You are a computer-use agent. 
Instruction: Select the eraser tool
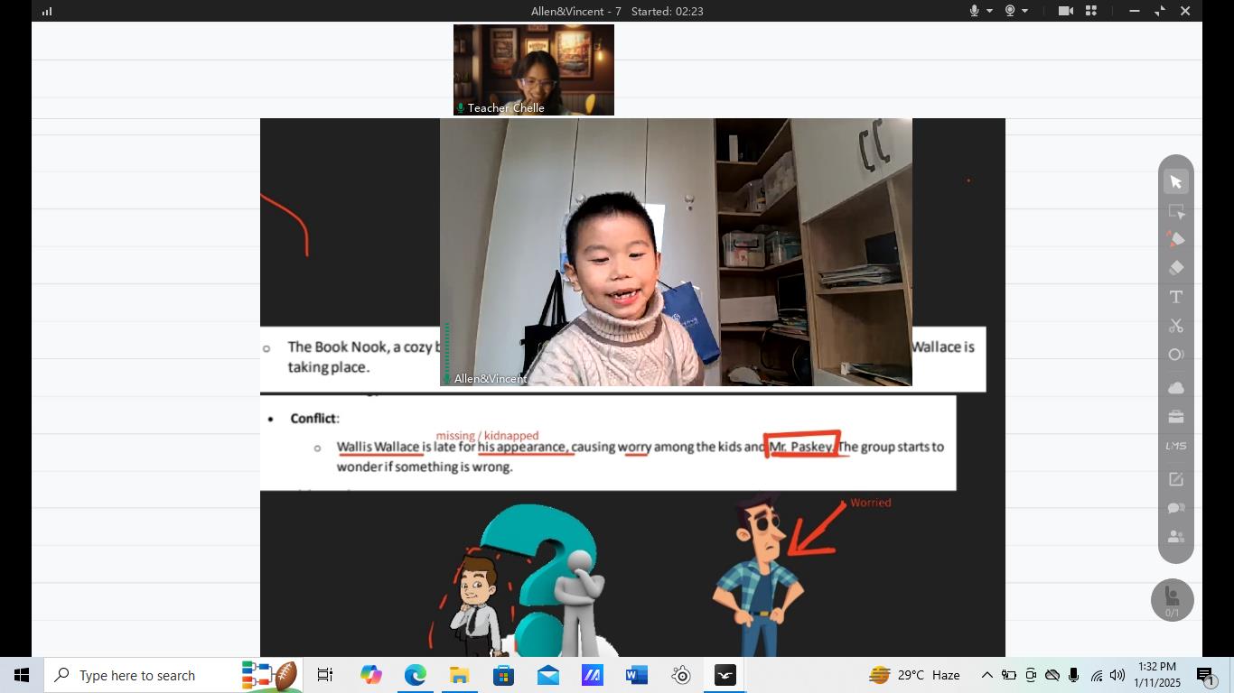(1175, 268)
